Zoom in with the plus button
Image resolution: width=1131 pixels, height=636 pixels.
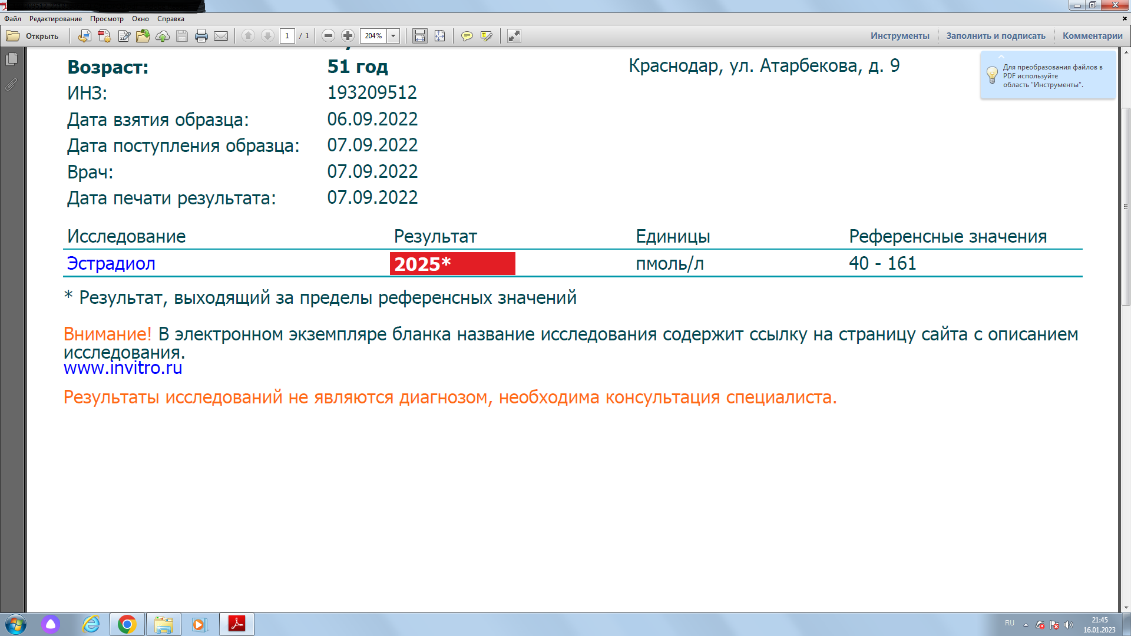point(348,36)
